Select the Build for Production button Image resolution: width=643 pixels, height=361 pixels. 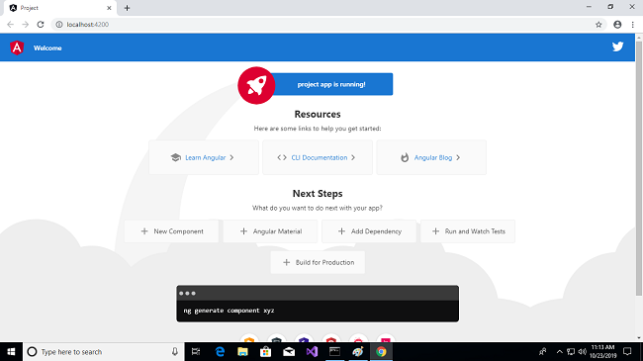318,262
